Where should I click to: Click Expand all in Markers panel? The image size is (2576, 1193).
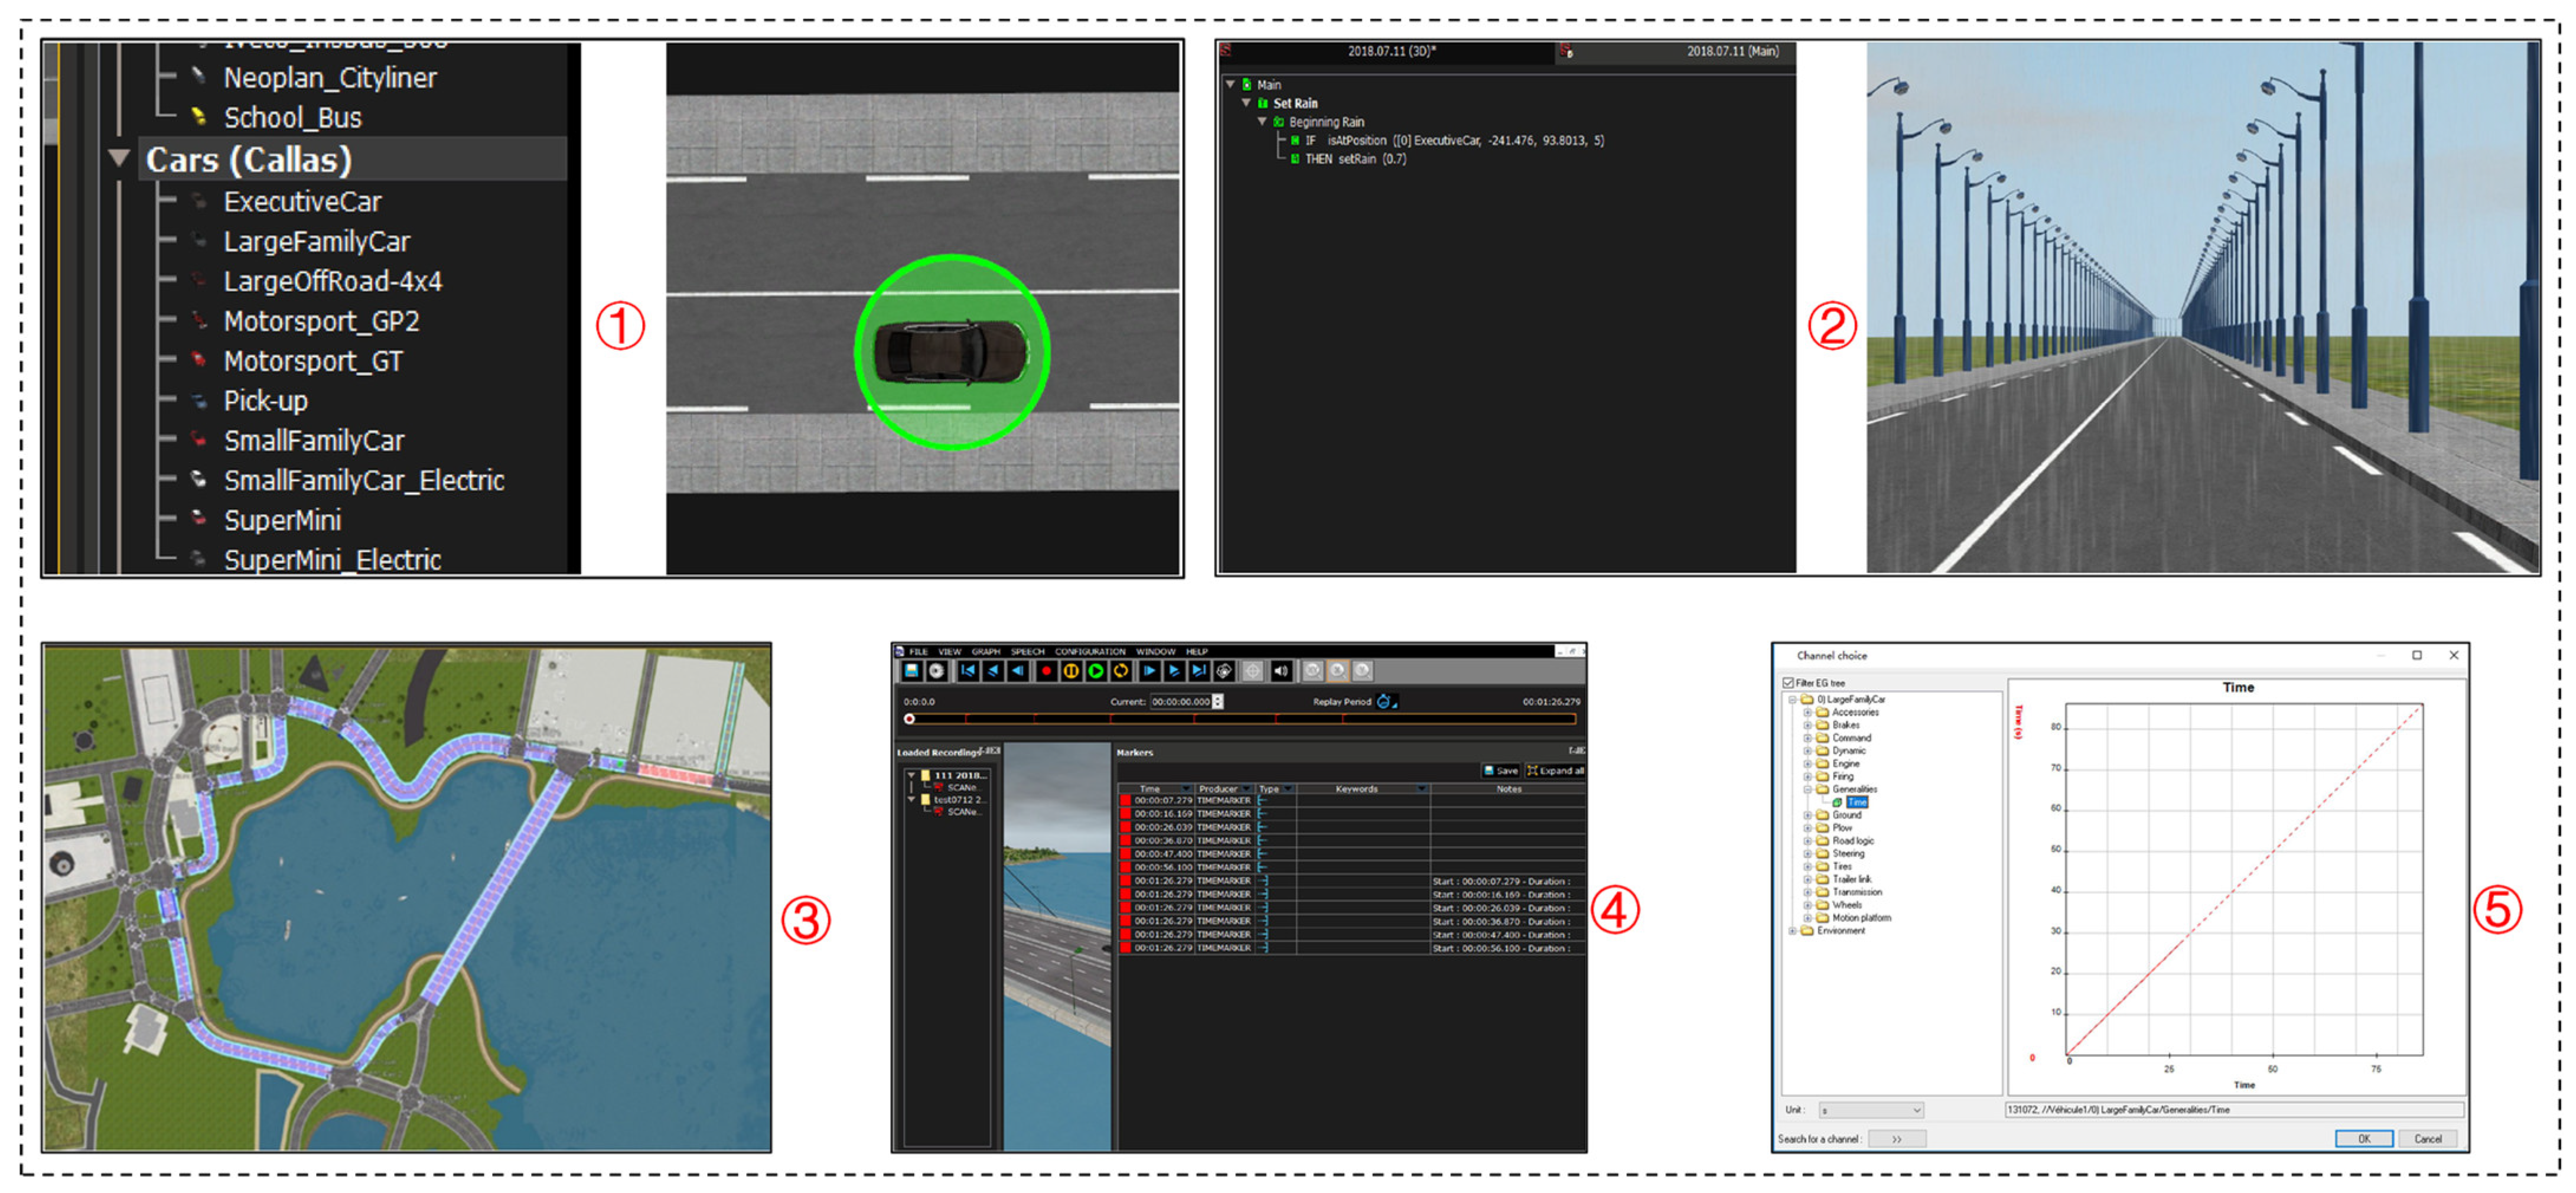(x=1555, y=770)
